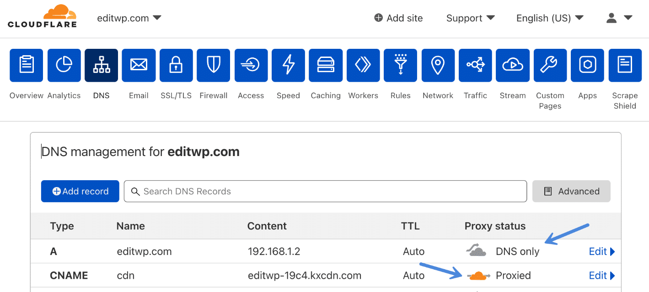Open the Support dropdown
The height and width of the screenshot is (292, 649).
pos(470,18)
